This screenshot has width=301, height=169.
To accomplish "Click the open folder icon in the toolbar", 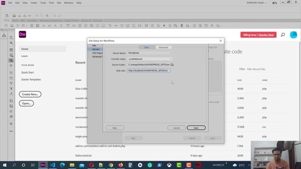I will pos(14,15).
